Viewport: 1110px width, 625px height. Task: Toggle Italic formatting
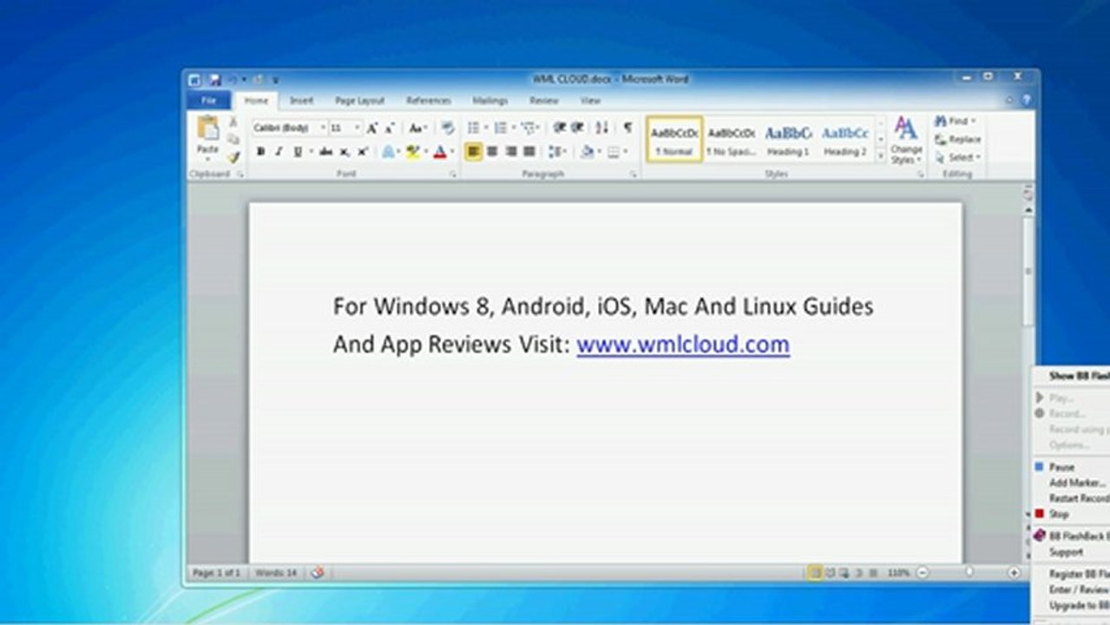point(279,152)
